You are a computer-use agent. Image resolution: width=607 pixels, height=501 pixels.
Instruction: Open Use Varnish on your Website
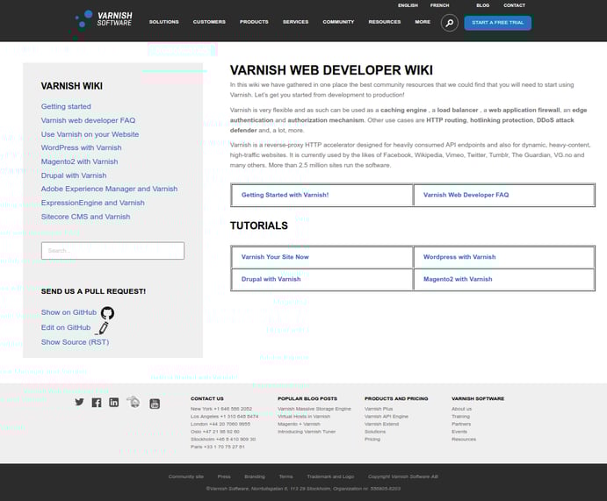pyautogui.click(x=90, y=134)
